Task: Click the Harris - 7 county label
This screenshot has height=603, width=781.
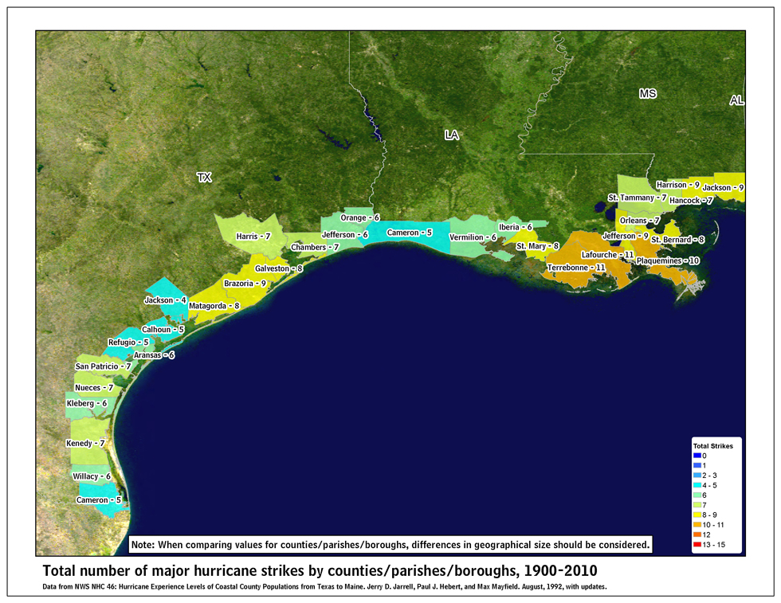Action: (x=253, y=237)
